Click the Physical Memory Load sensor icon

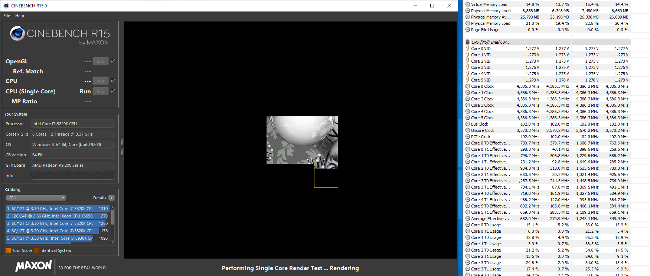coord(468,23)
